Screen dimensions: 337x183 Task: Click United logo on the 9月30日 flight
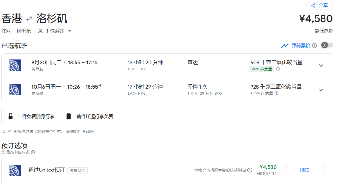pos(15,65)
